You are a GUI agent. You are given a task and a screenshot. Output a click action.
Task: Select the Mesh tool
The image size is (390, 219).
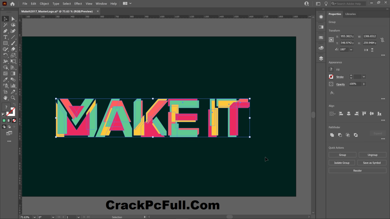[x=5, y=73]
